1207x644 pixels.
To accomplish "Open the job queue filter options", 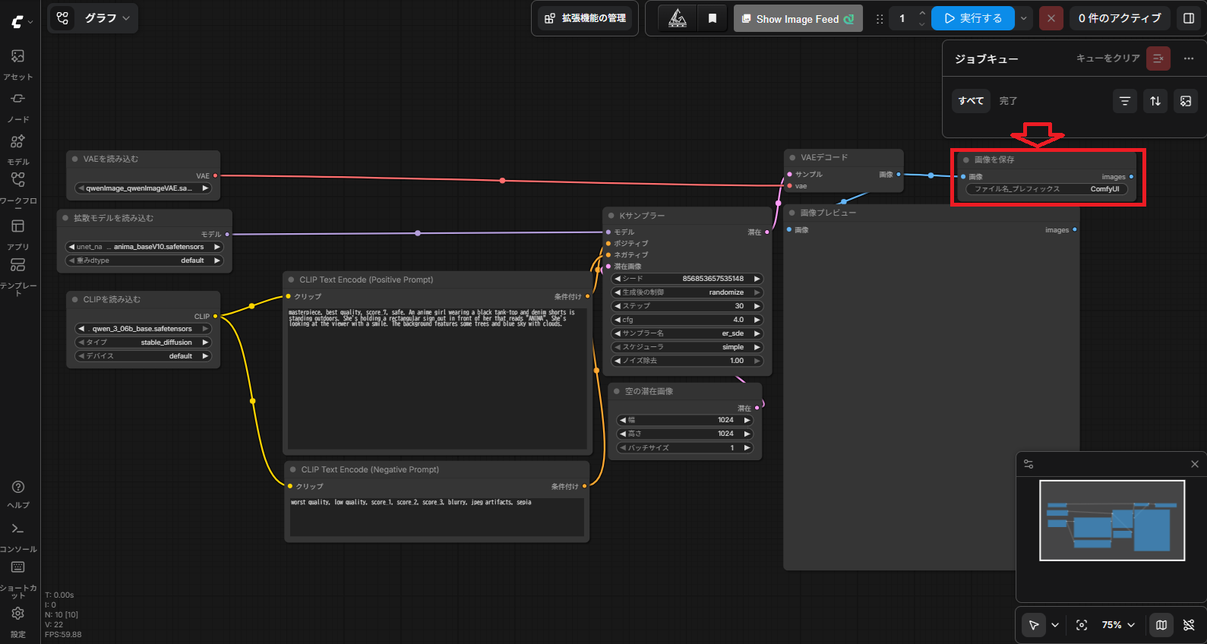I will pos(1125,101).
